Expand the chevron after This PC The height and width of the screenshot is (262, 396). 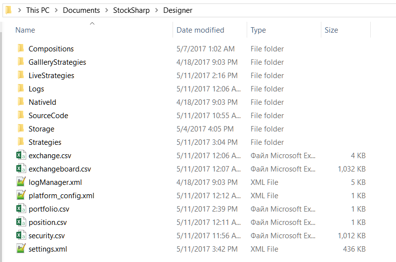56,10
